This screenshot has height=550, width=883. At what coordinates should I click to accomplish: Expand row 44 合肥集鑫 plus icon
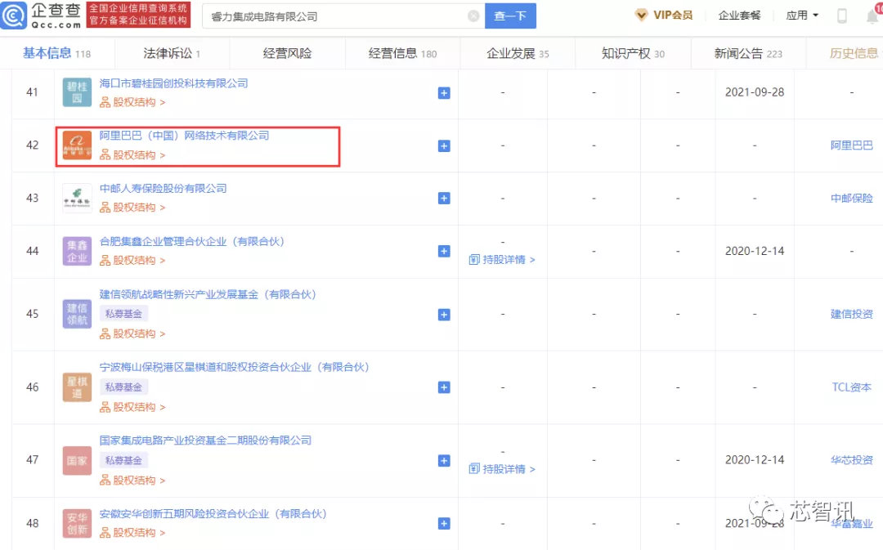[444, 251]
